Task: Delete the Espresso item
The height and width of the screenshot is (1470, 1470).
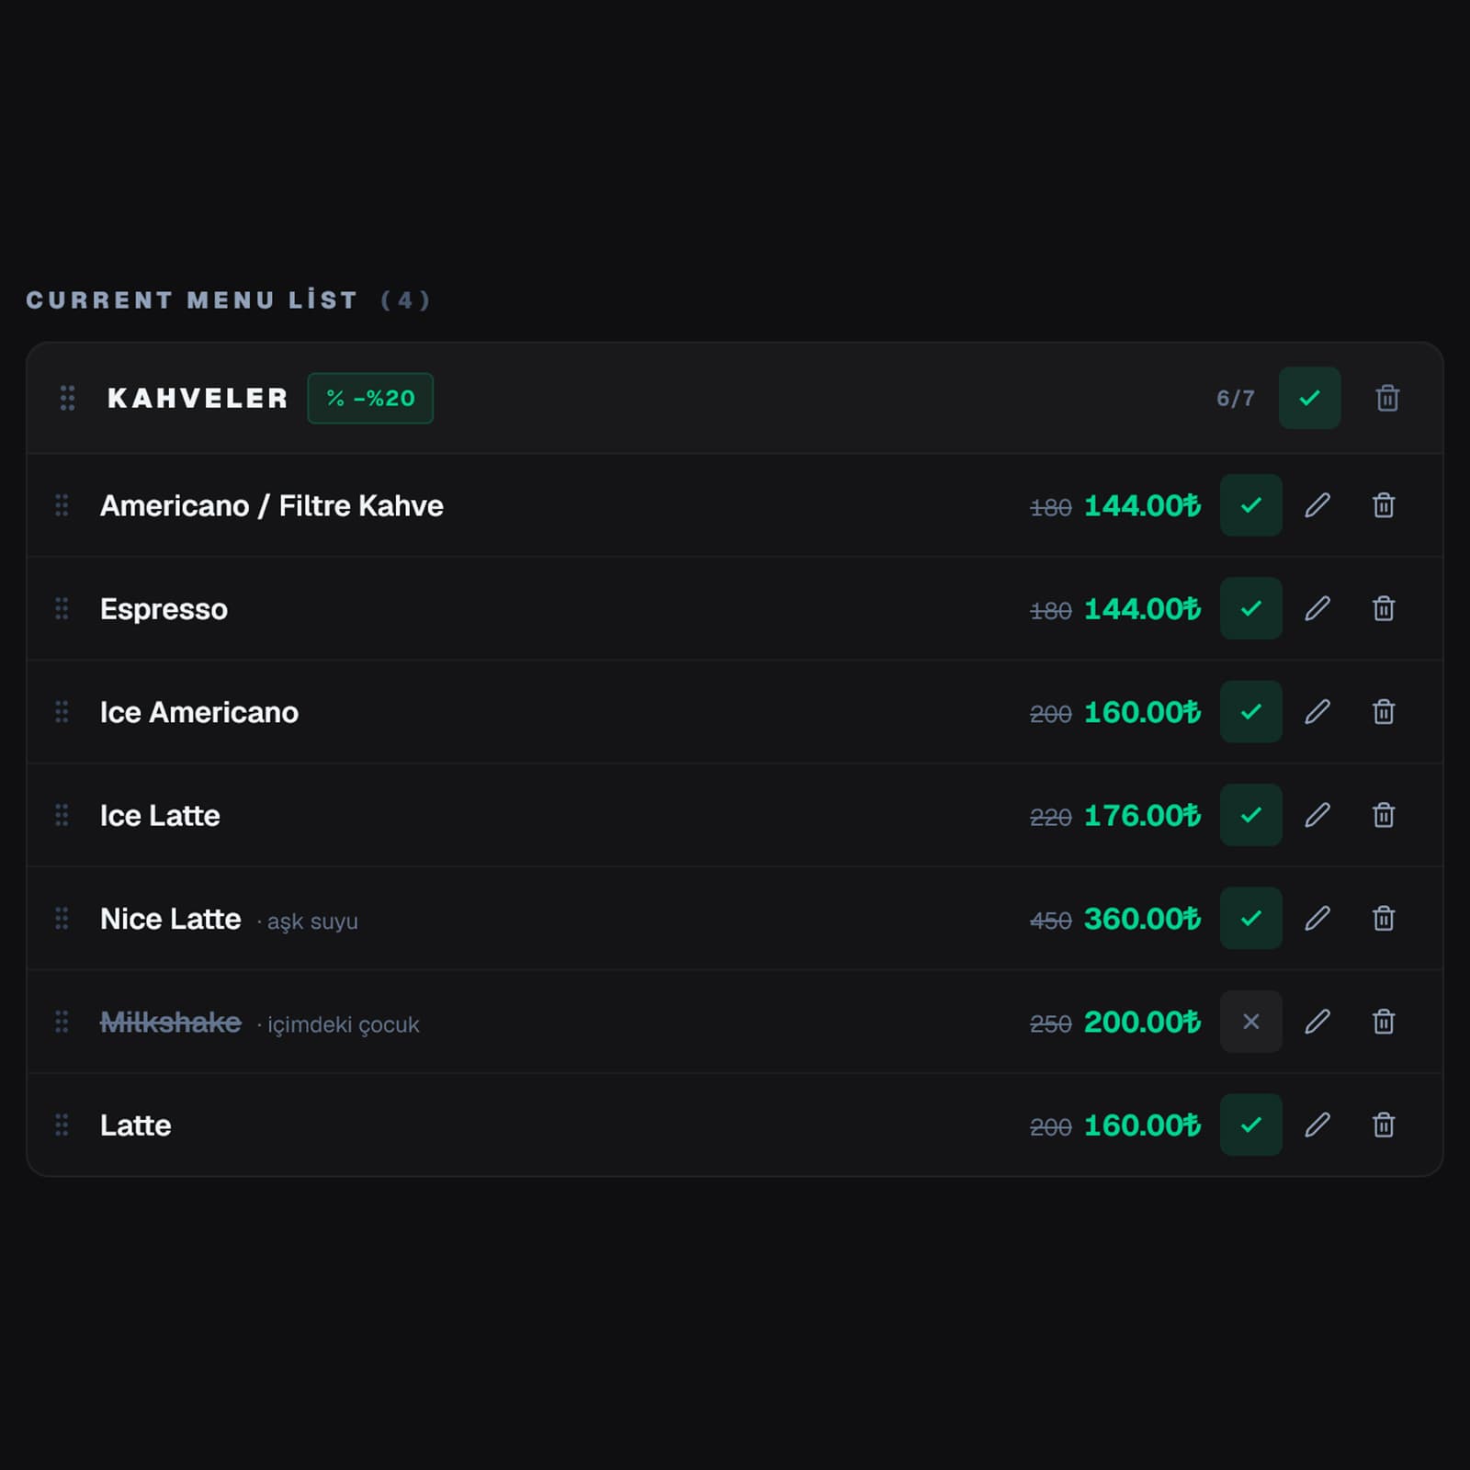Action: (1384, 608)
